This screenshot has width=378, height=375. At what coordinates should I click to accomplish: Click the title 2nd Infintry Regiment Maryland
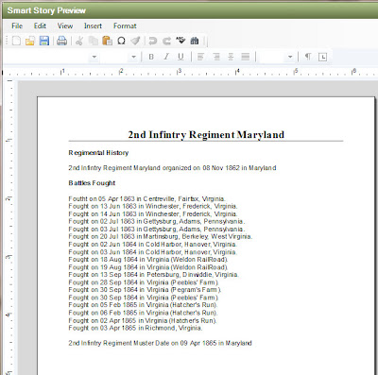click(206, 135)
